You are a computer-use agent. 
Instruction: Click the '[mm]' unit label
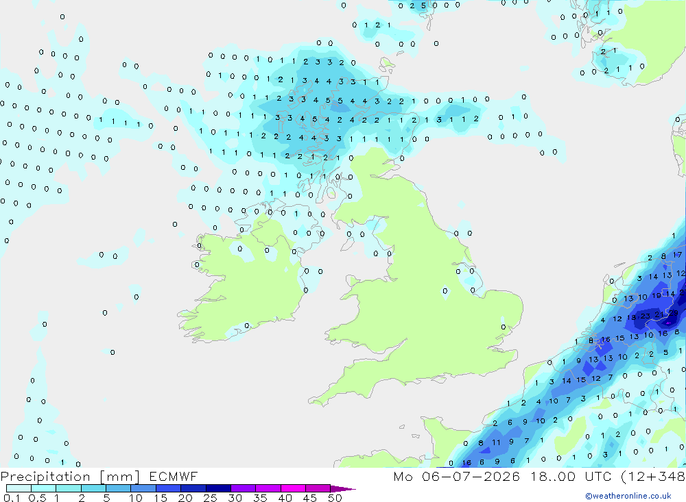pos(119,477)
